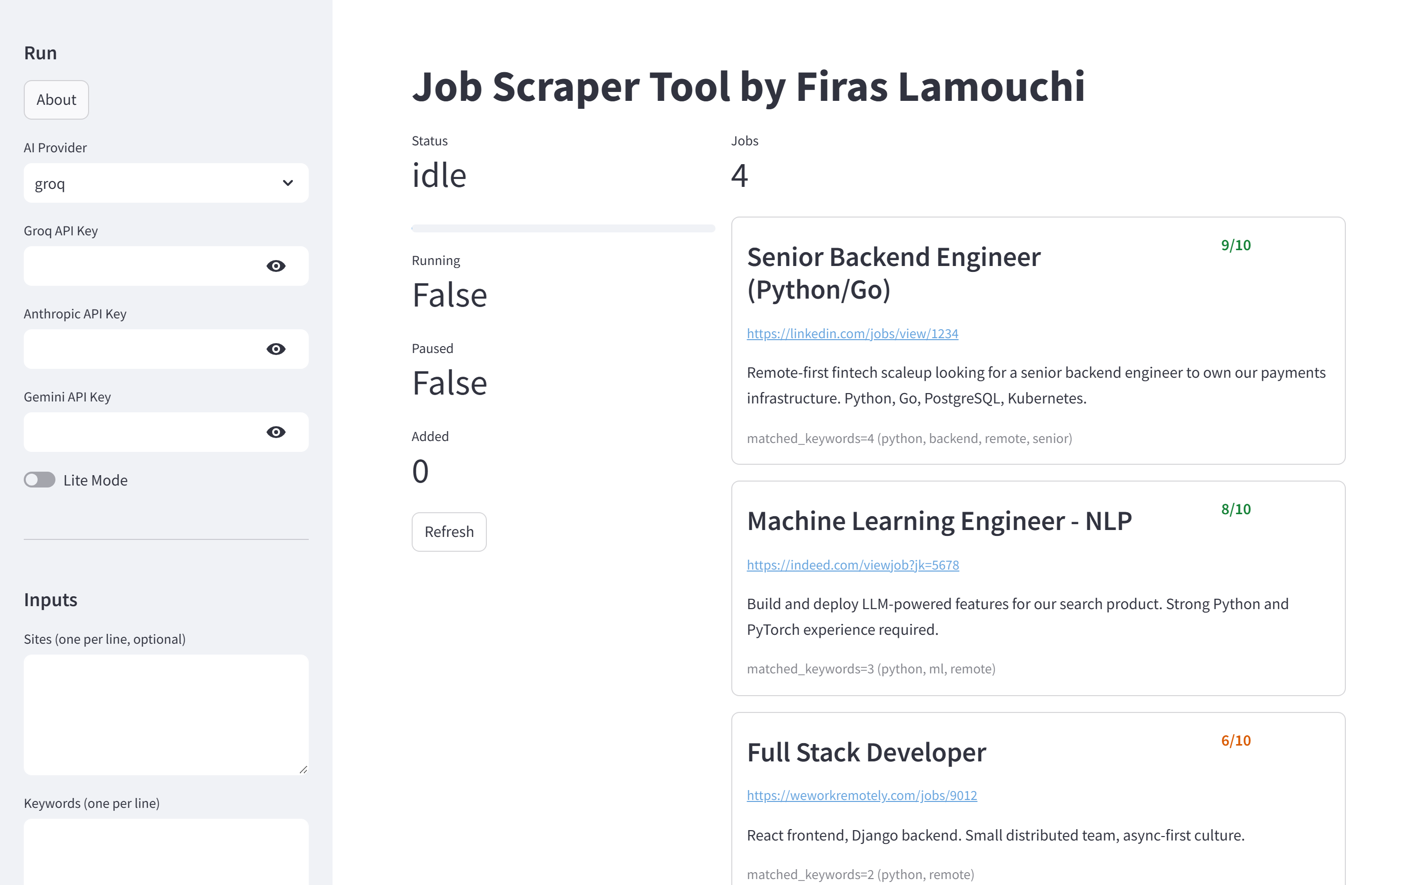Click the Job Scraper Tool page heading

tap(749, 86)
